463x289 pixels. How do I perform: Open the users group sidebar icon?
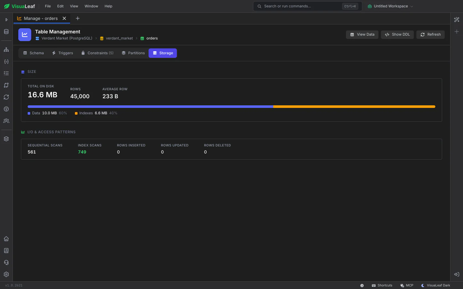6,121
